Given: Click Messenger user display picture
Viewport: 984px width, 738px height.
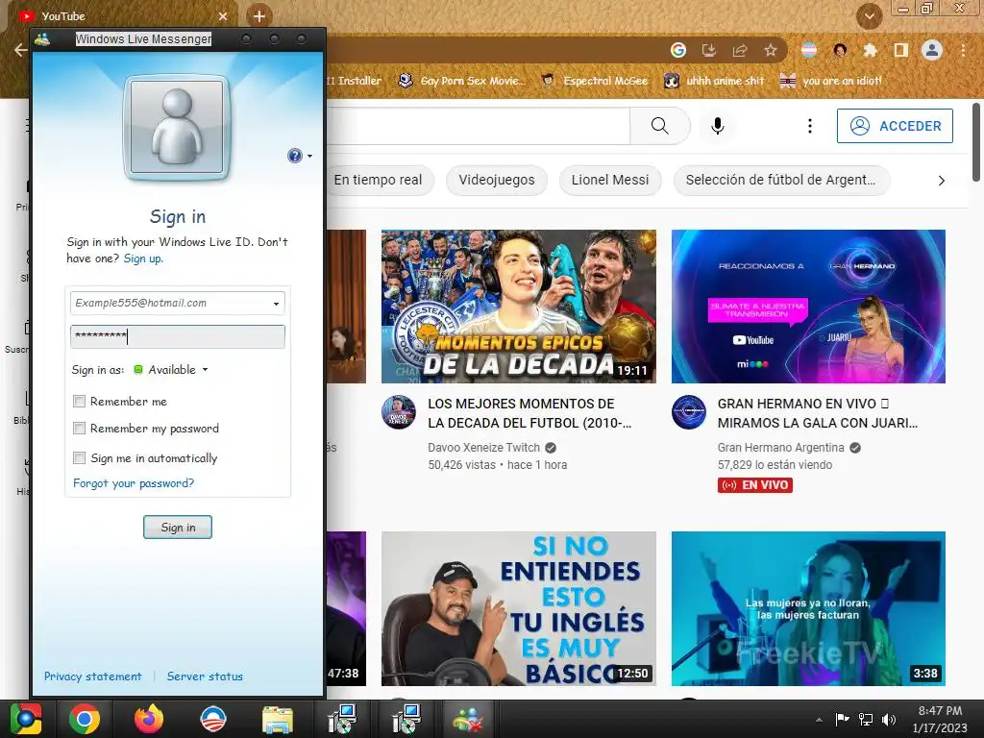Looking at the screenshot, I should click(x=178, y=128).
